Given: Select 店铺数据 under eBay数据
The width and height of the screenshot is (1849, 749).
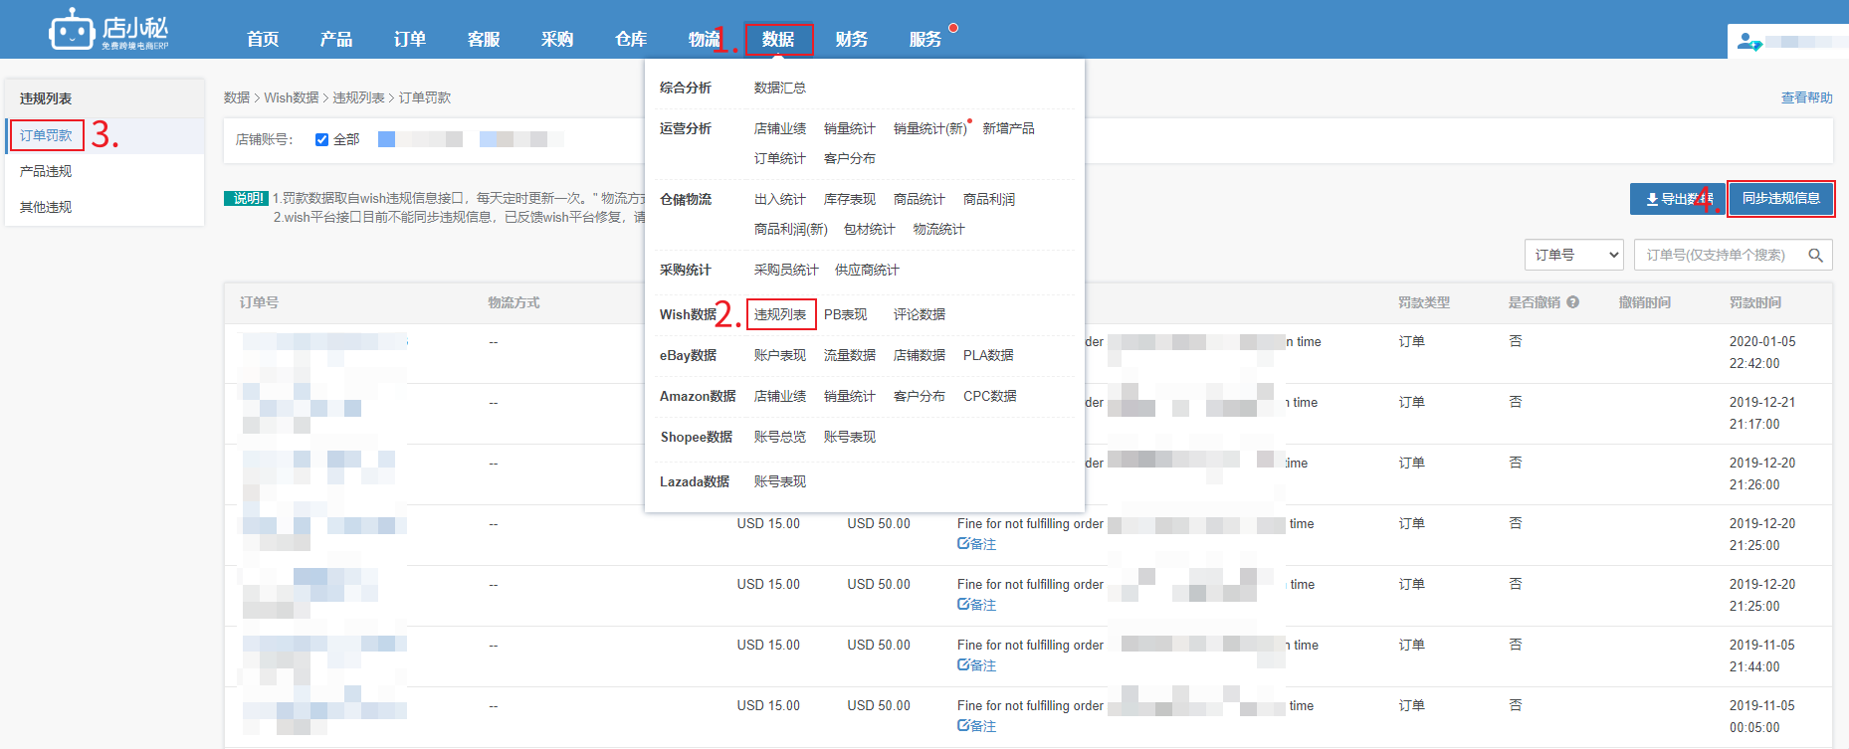Looking at the screenshot, I should [920, 355].
